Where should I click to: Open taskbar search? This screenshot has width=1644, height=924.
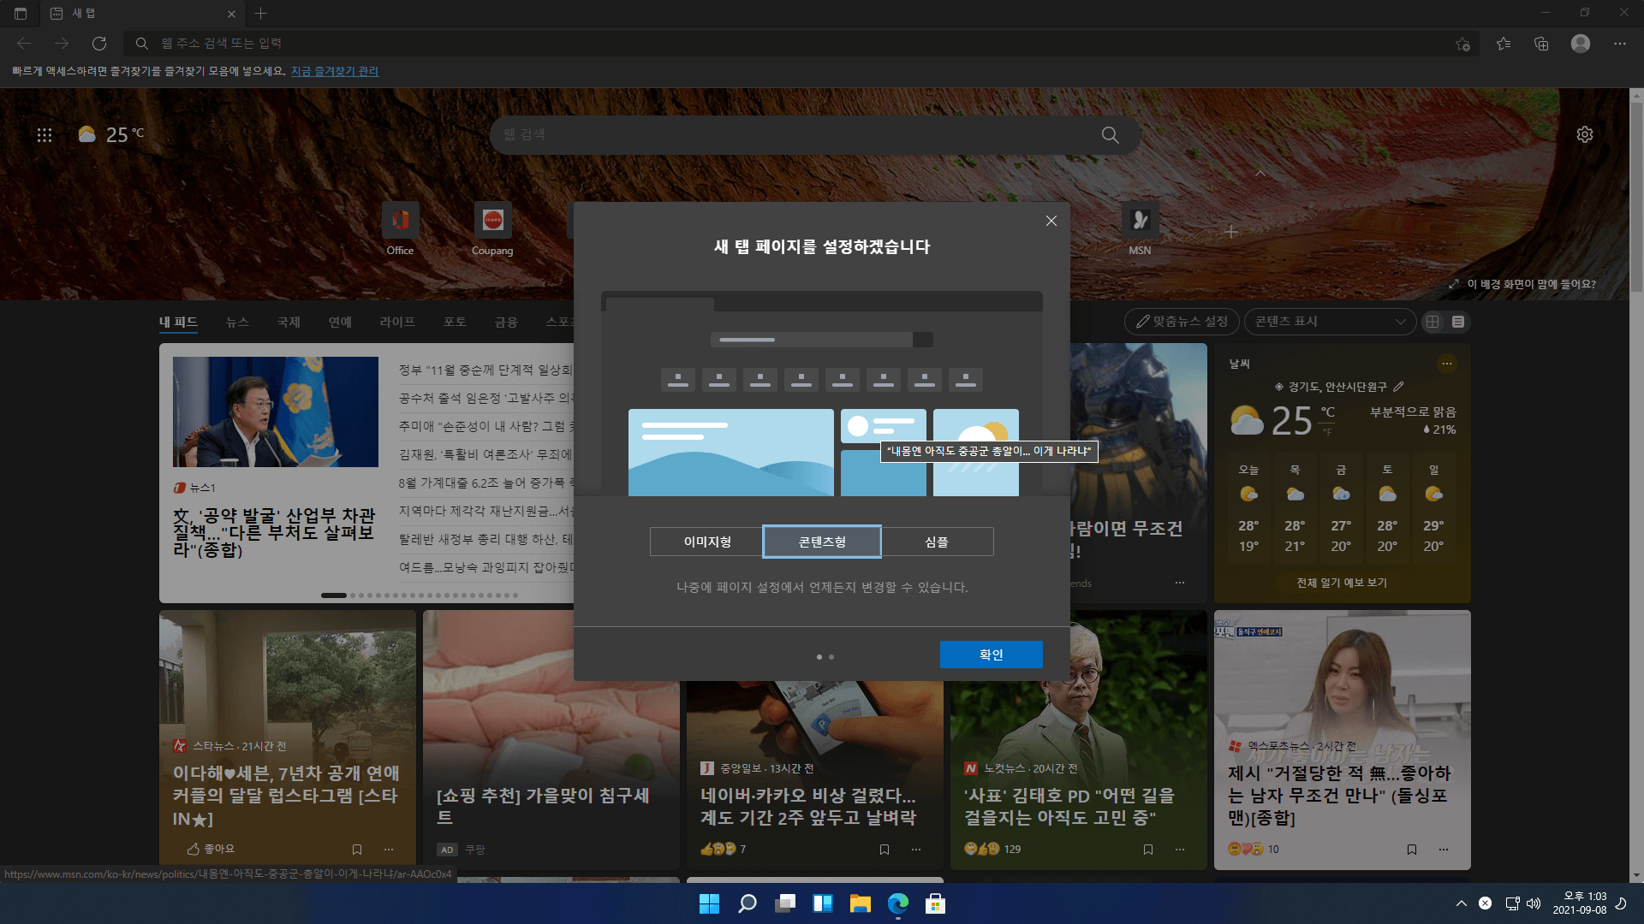click(x=748, y=903)
